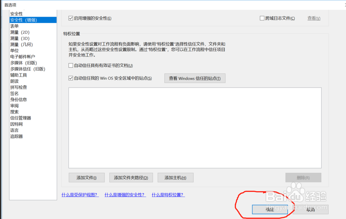Open 查看 Windows 信任的站点
Viewport: 346px width, 219px height.
click(x=195, y=78)
